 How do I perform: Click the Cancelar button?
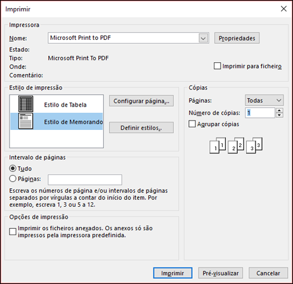[x=268, y=273]
